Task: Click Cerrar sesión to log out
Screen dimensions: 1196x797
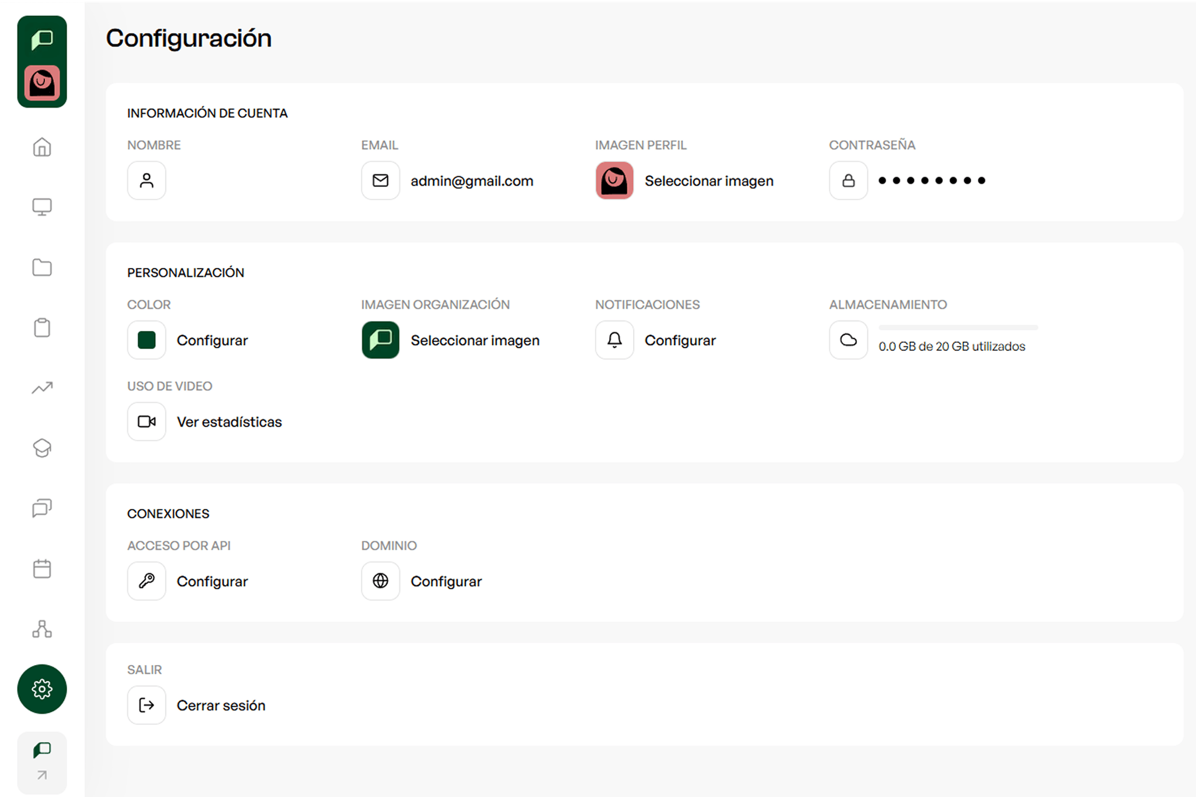Action: 221,705
